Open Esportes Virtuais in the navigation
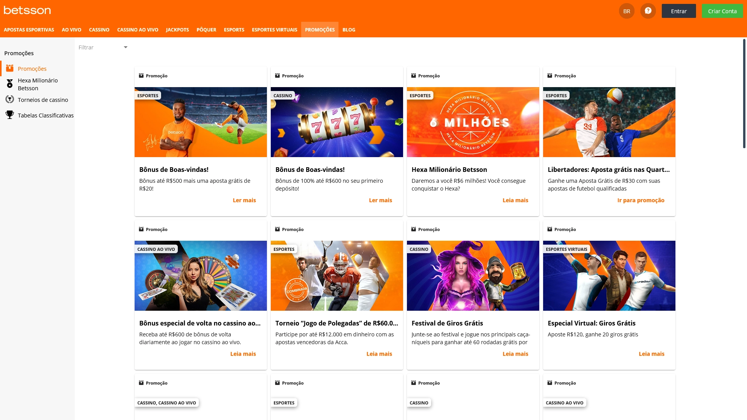Screen dimensions: 747x420 tap(275, 30)
